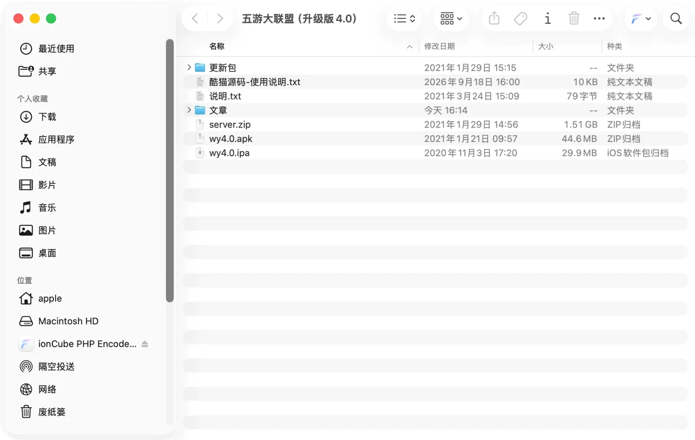Eject the ionCube PHP Encoder volume

click(145, 344)
